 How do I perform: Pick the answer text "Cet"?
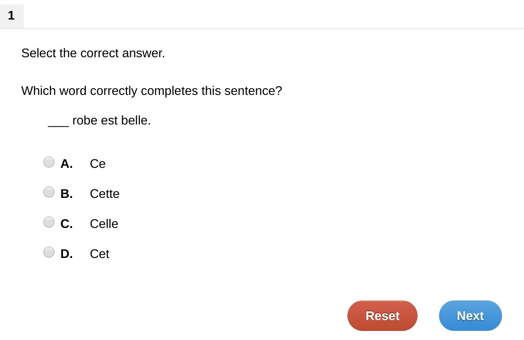[99, 254]
